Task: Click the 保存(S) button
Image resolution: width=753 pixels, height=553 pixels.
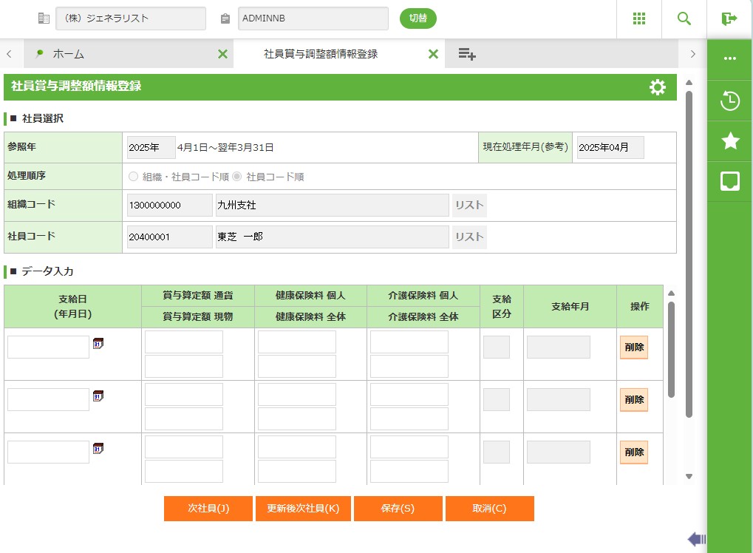Action: coord(398,509)
